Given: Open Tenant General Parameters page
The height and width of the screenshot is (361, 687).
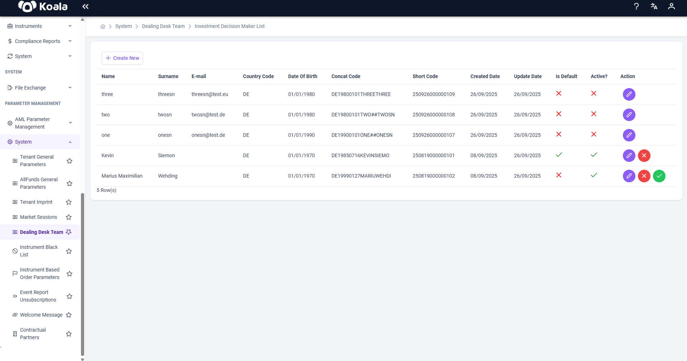Looking at the screenshot, I should [x=37, y=161].
